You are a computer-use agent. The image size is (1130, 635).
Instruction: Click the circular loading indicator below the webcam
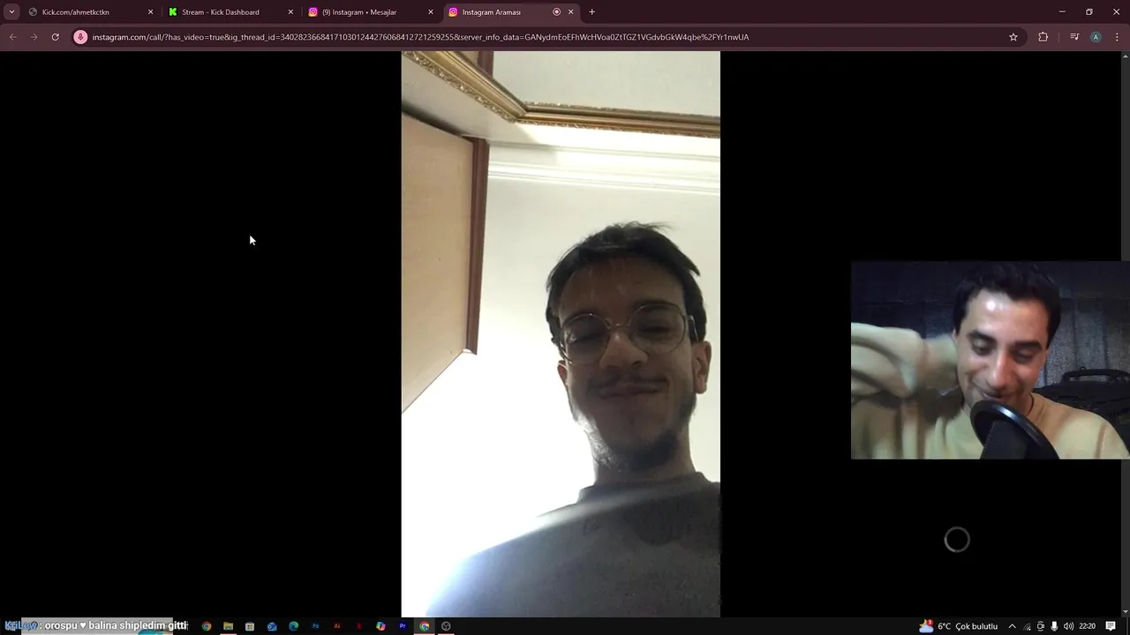957,540
